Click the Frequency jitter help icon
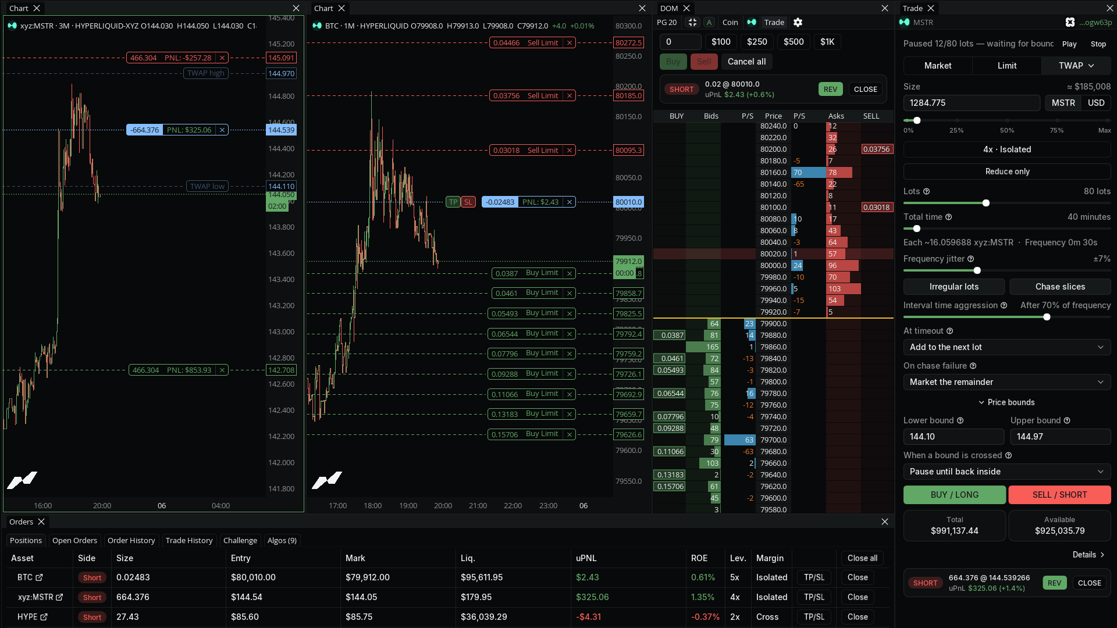1117x628 pixels. (x=971, y=259)
